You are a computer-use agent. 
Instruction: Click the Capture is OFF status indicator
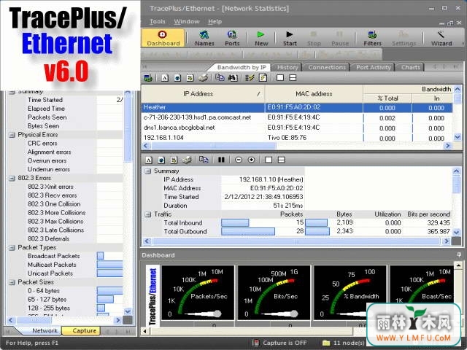point(279,343)
